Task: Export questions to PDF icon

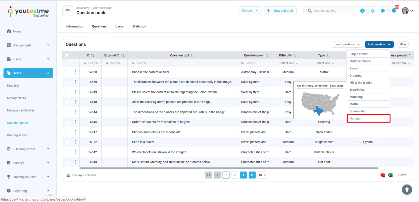Action: pos(383,175)
